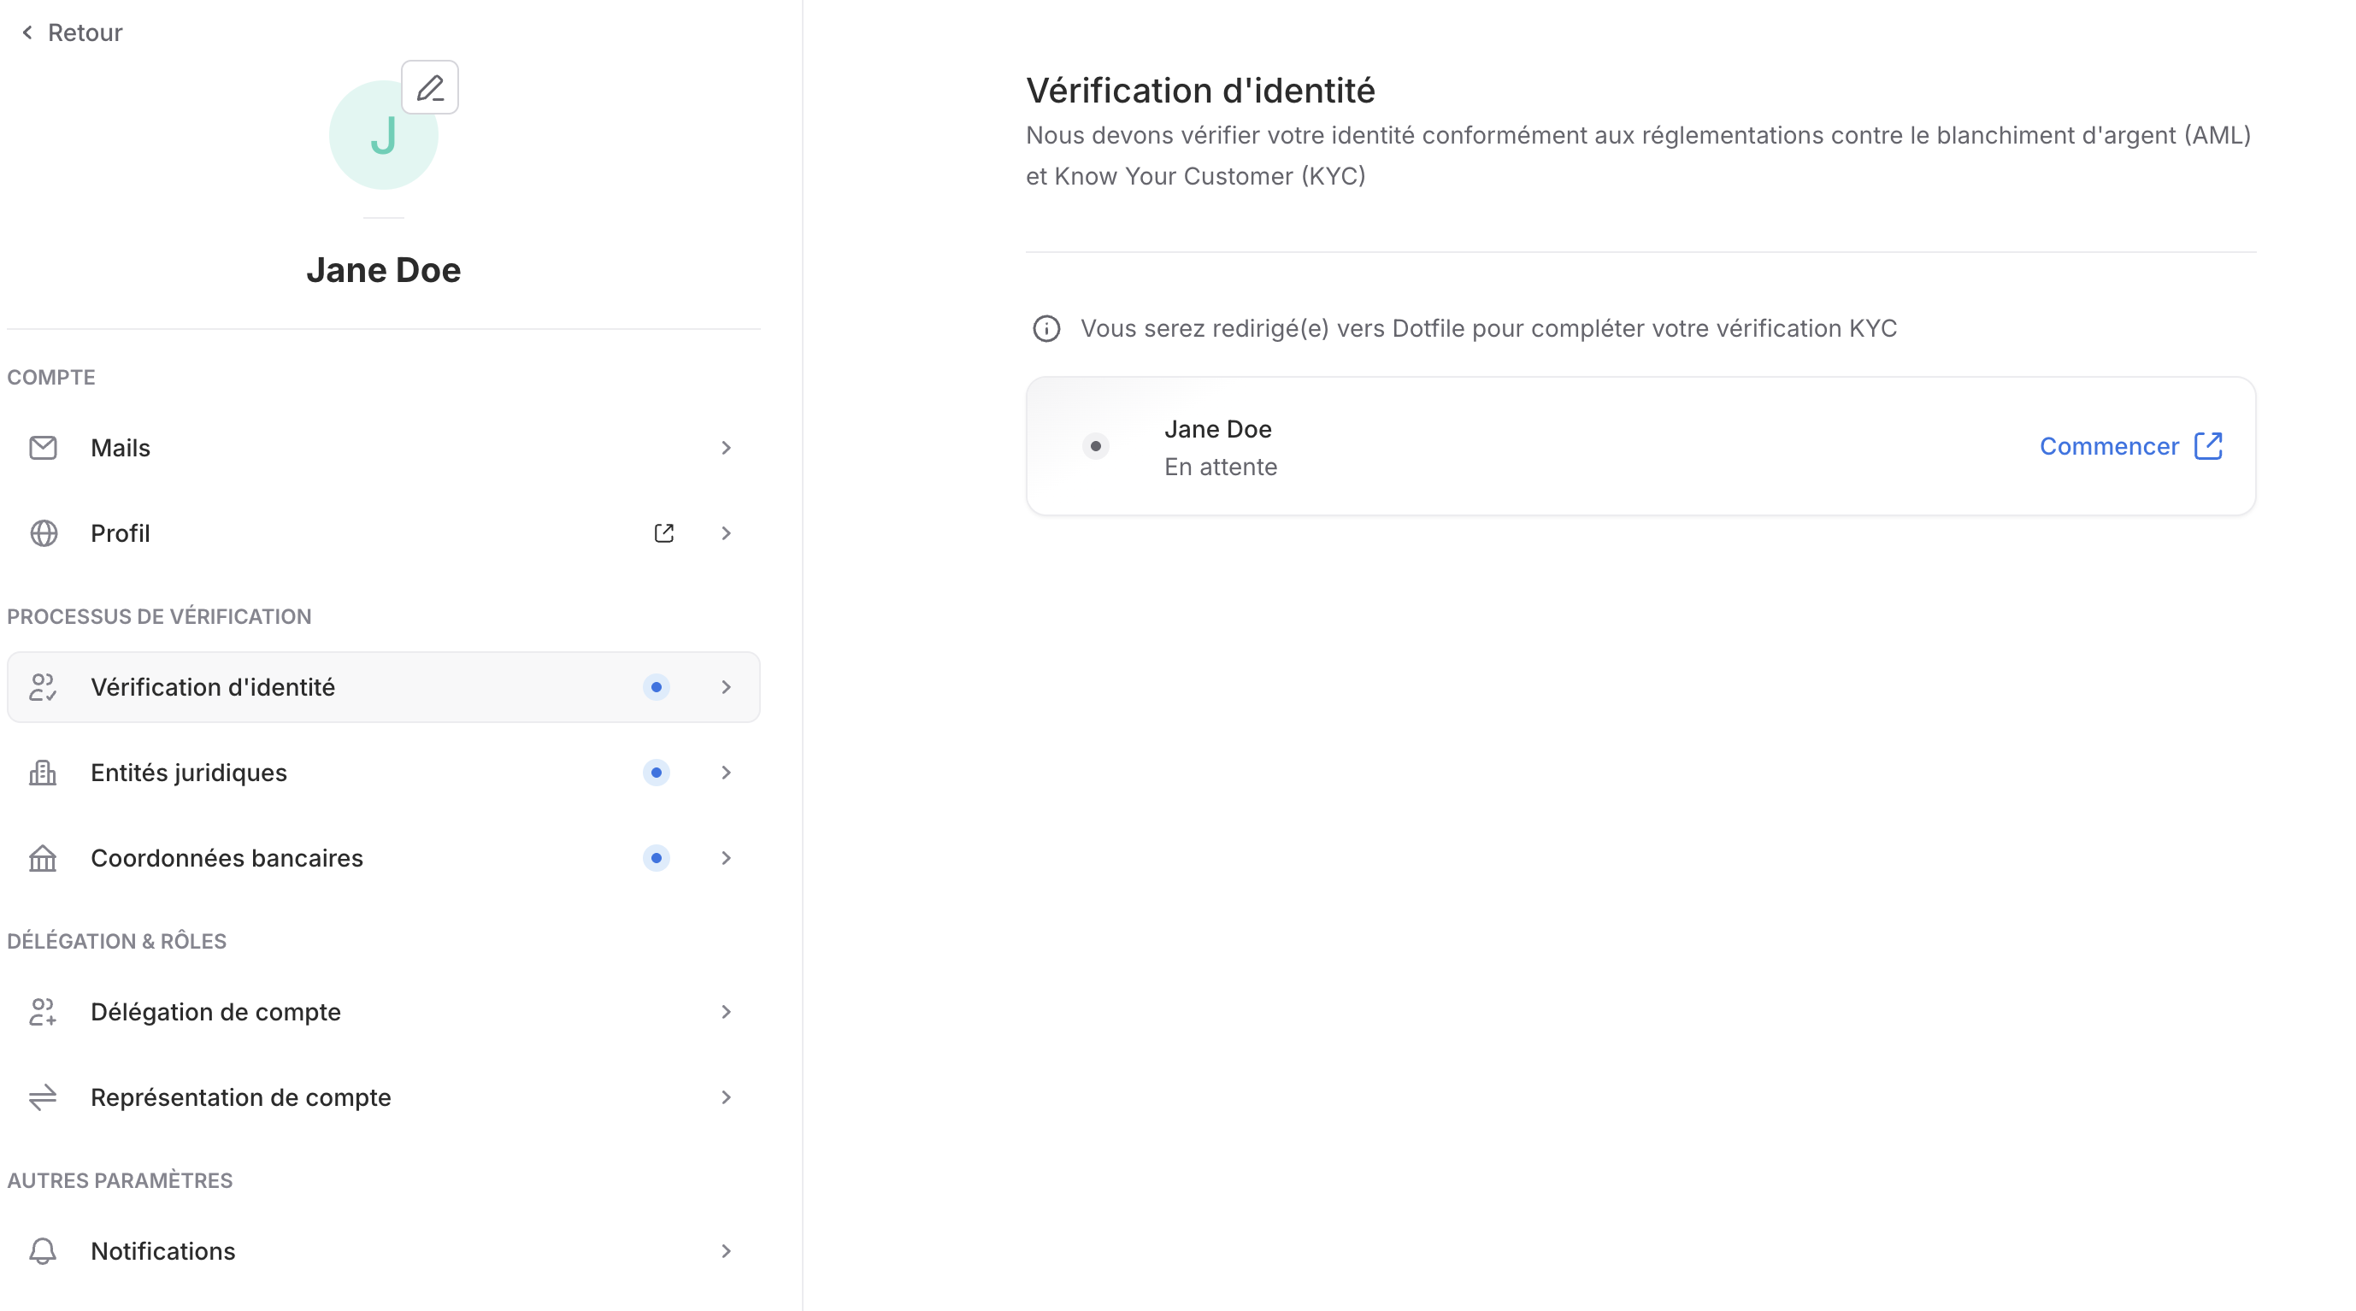Image resolution: width=2356 pixels, height=1311 pixels.
Task: Expand the Mails row chevron
Action: pos(726,448)
